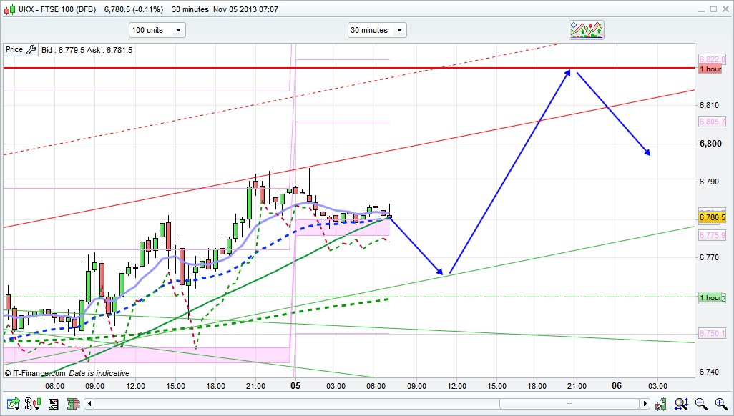Image resolution: width=734 pixels, height=416 pixels.
Task: Open the 30 minutes timeframe dropdown
Action: point(376,30)
